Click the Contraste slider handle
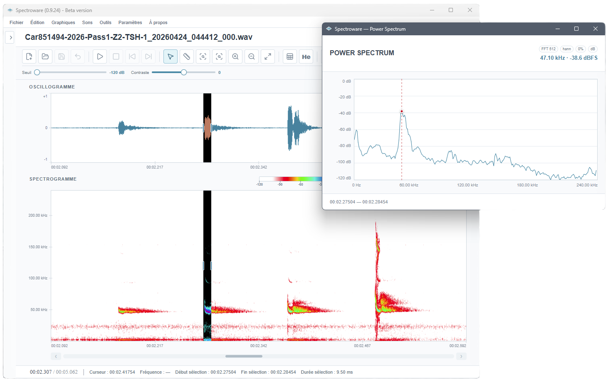The width and height of the screenshot is (608, 382). tap(184, 72)
